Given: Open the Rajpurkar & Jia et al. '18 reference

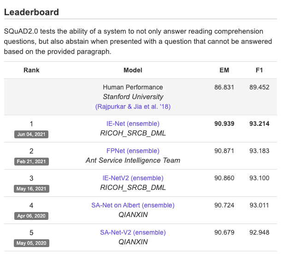Looking at the screenshot, I should 133,106.
